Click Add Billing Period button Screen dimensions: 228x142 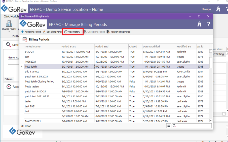[31, 32]
